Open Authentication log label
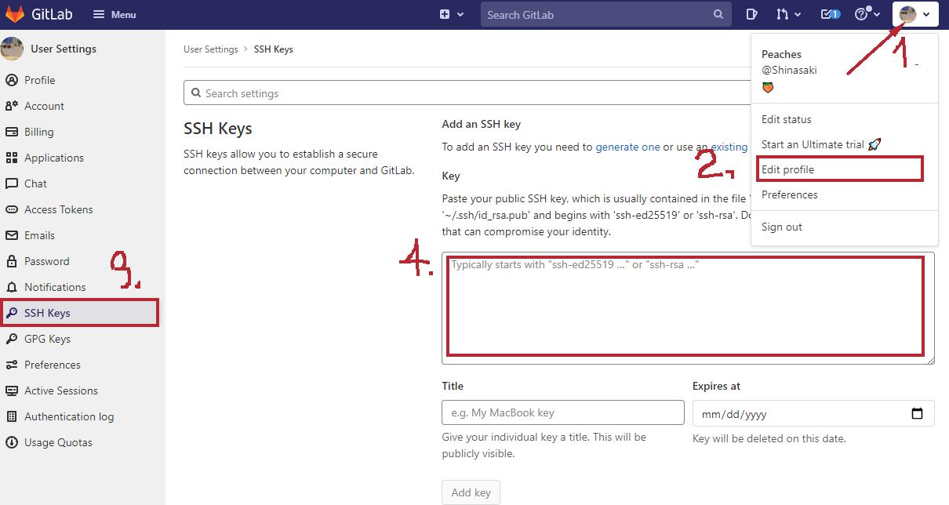The height and width of the screenshot is (505, 949). [x=69, y=416]
